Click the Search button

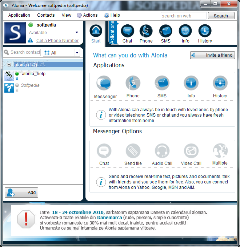(x=221, y=16)
